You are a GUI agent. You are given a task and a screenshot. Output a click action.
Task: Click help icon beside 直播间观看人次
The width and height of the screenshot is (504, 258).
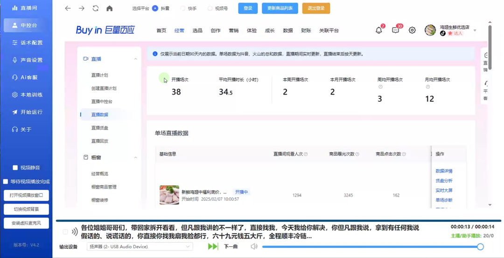(306, 154)
